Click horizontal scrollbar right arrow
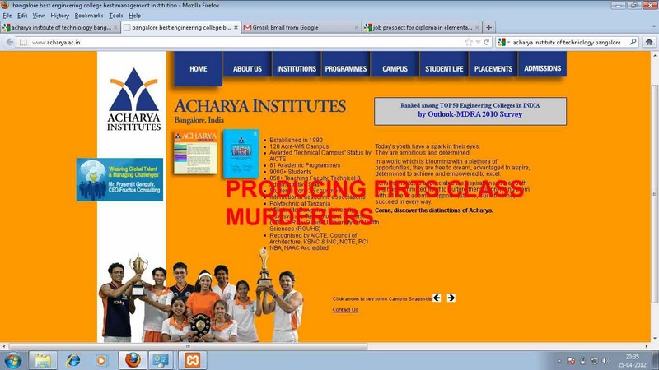Screen dimensions: 659x370 tap(647, 346)
